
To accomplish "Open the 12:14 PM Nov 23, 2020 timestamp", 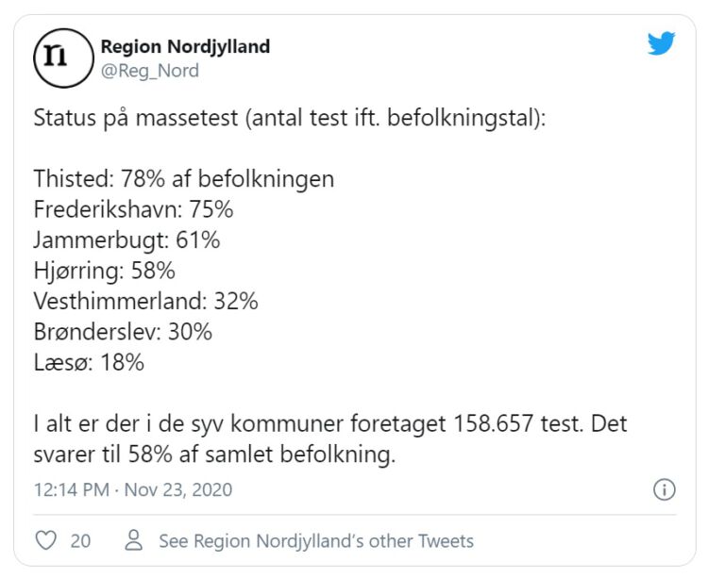I will click(x=132, y=490).
